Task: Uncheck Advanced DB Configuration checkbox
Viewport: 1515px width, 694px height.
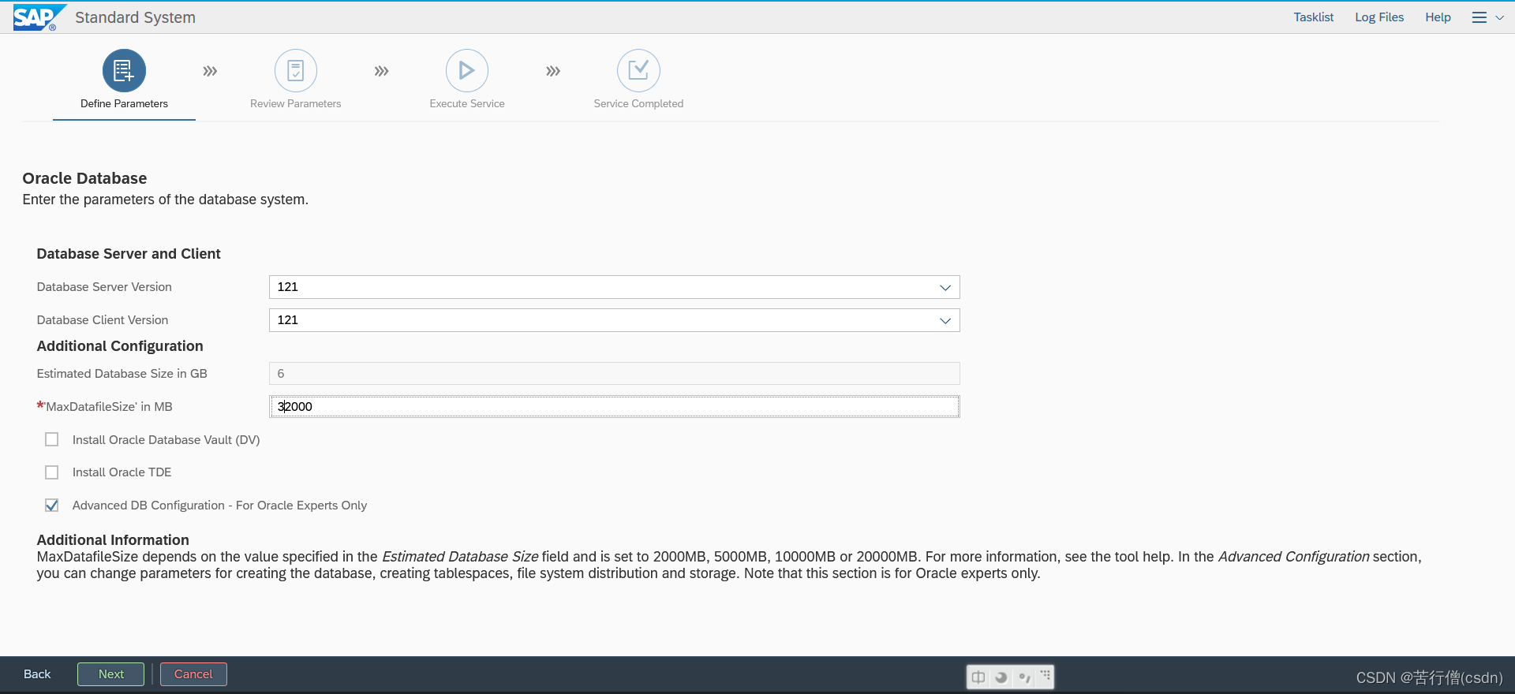Action: point(52,506)
